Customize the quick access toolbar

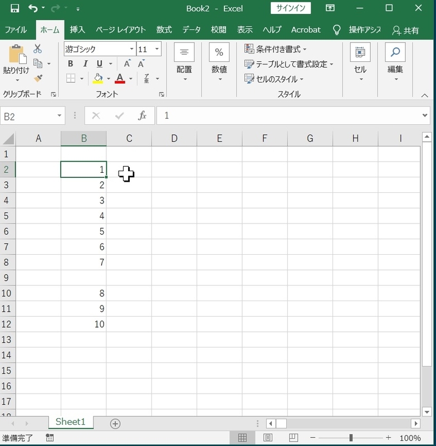coord(78,9)
